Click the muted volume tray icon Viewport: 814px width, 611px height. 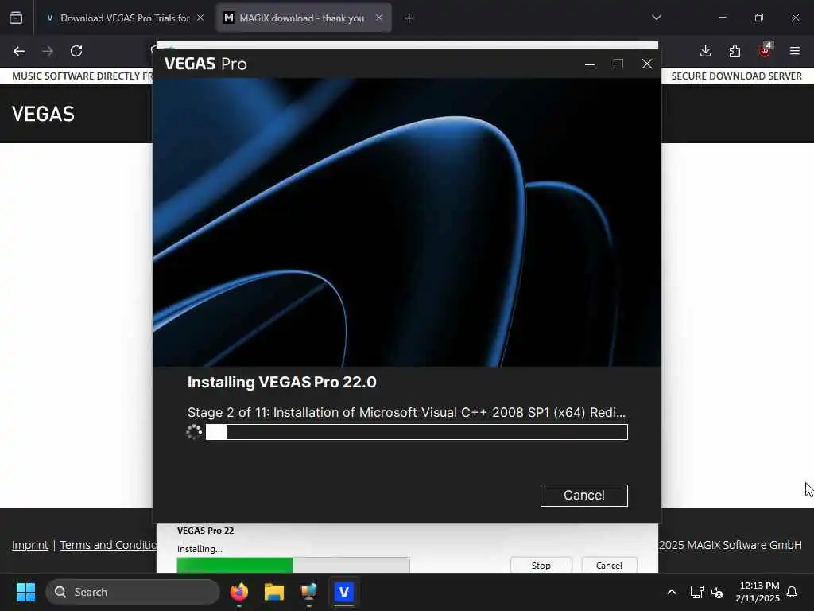click(717, 592)
